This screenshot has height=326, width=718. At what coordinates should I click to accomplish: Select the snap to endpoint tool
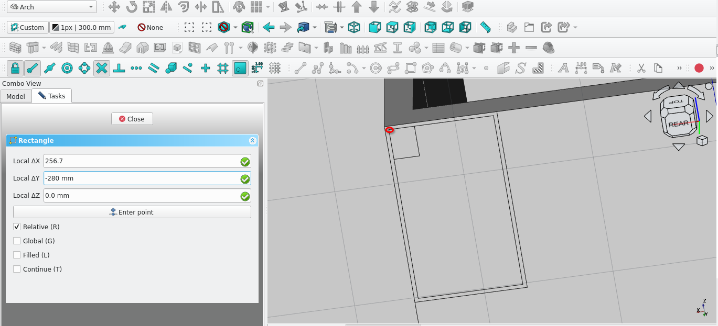tap(32, 68)
